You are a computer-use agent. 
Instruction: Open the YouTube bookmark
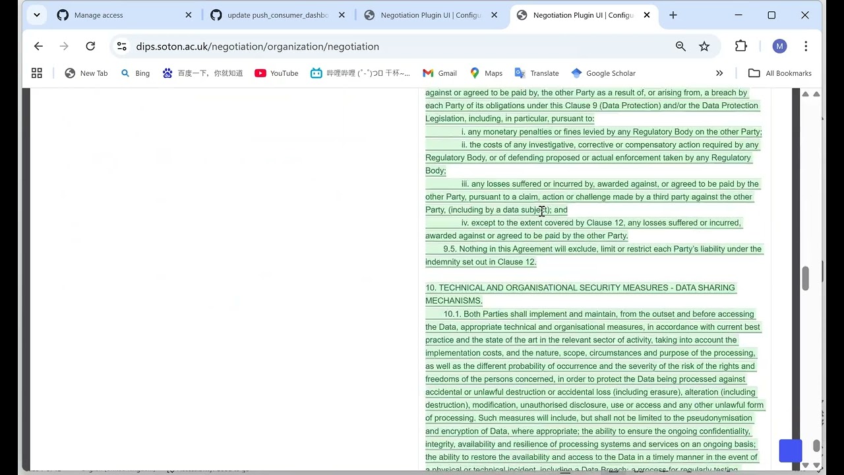pyautogui.click(x=276, y=73)
